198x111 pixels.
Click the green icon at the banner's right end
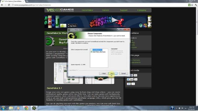(x=141, y=26)
